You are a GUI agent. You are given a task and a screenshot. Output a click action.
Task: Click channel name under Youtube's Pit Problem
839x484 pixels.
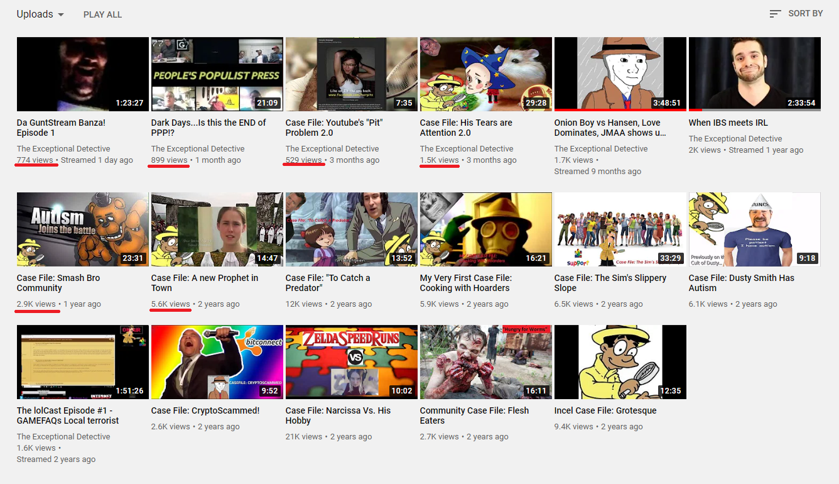point(332,149)
